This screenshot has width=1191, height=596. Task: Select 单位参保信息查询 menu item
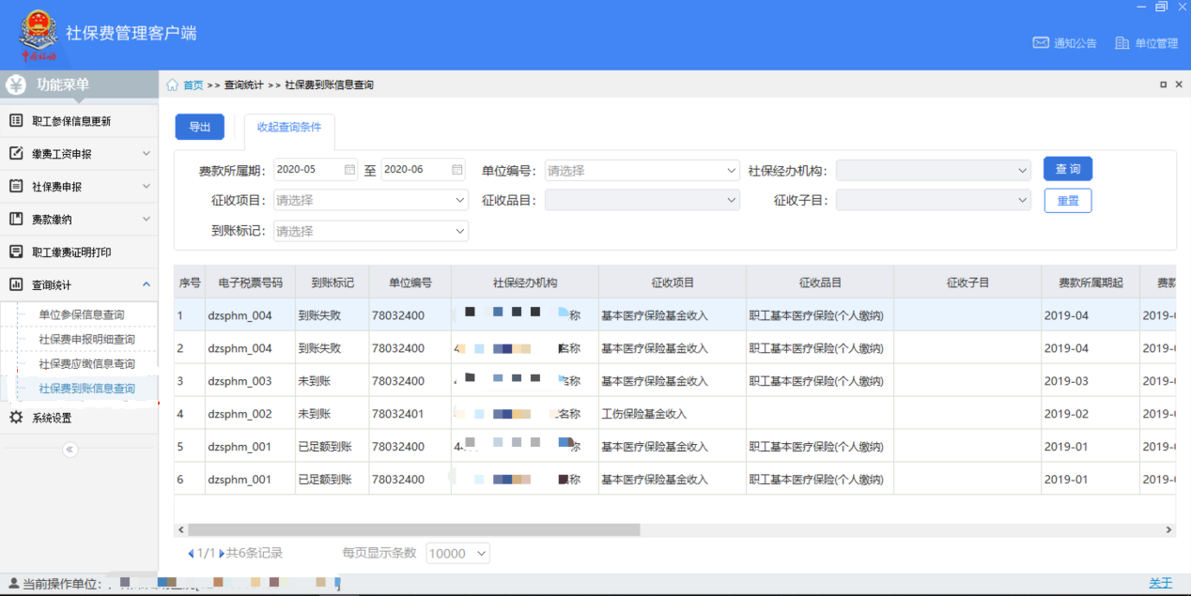point(81,314)
